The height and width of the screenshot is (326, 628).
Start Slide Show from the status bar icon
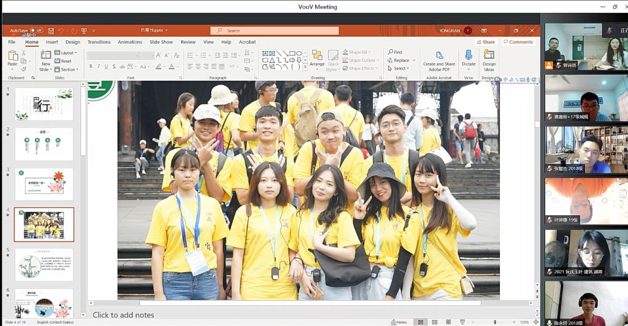462,322
